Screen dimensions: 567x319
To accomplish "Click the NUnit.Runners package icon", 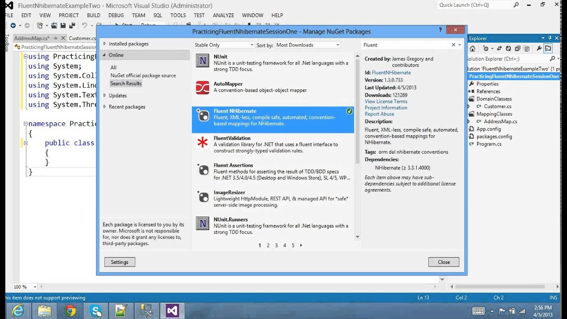I will 202,223.
